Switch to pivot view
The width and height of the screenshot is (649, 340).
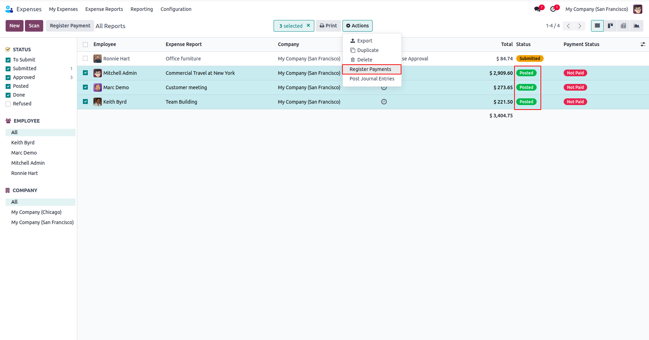pos(623,26)
